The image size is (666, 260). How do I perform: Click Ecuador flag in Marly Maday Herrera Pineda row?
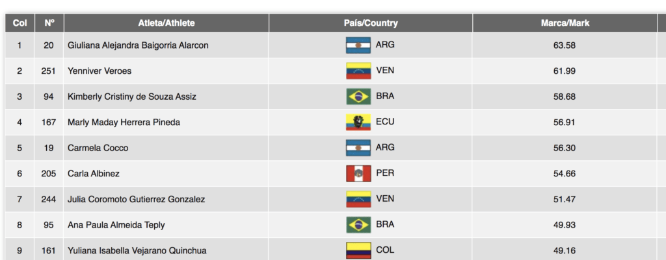pyautogui.click(x=358, y=123)
